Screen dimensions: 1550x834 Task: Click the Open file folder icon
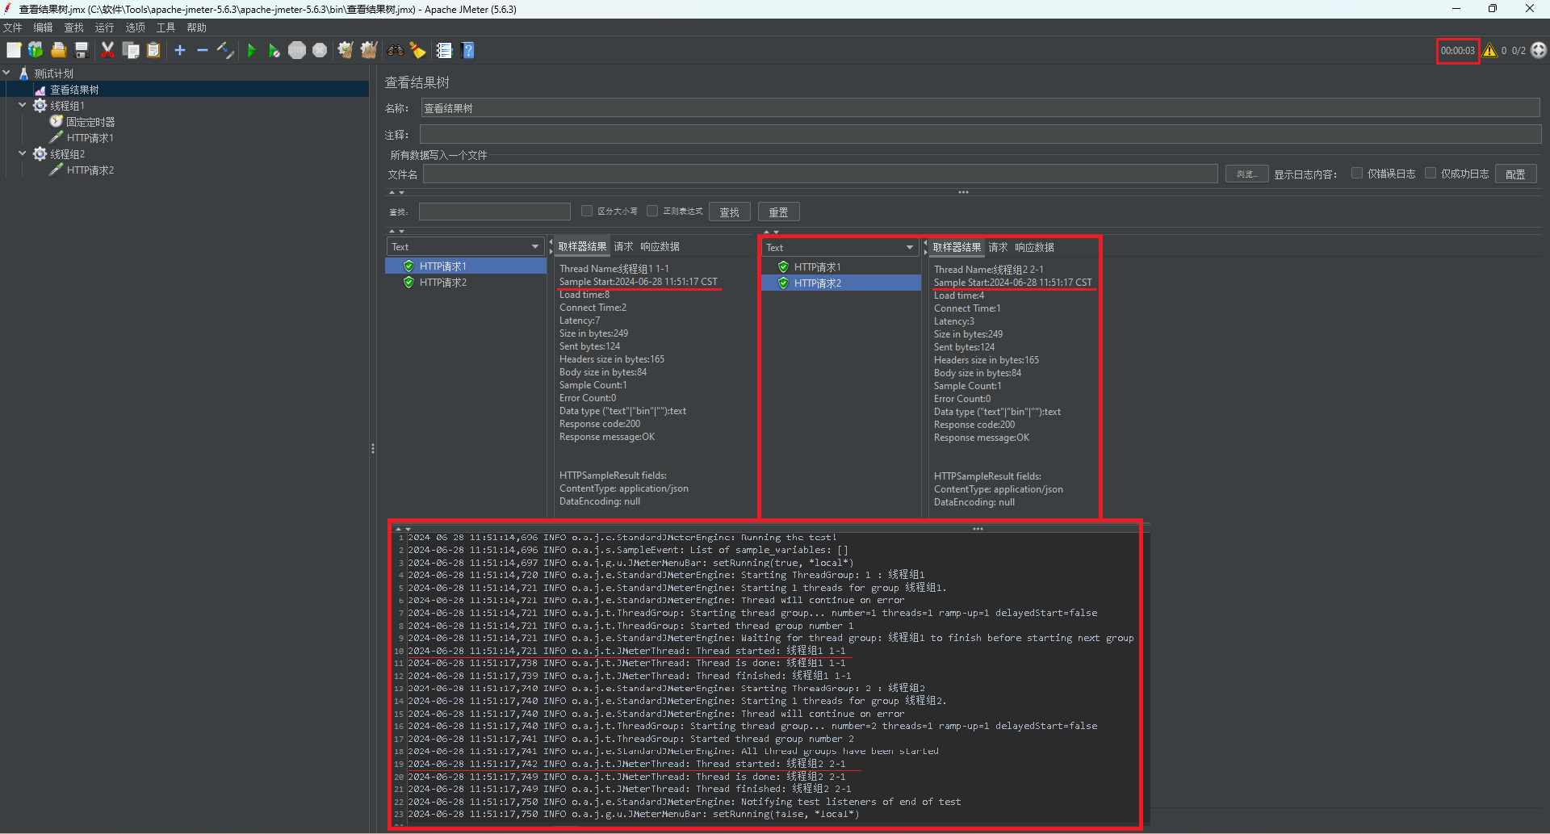[x=58, y=50]
